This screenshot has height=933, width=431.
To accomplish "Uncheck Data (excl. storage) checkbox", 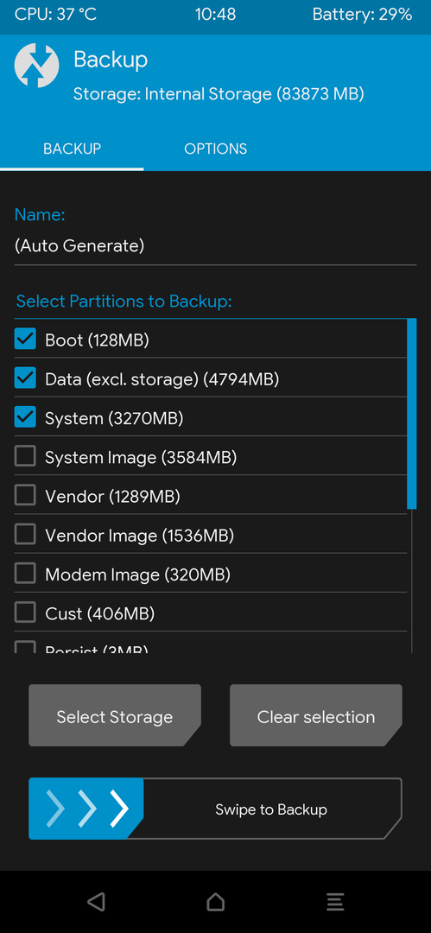I will click(25, 378).
